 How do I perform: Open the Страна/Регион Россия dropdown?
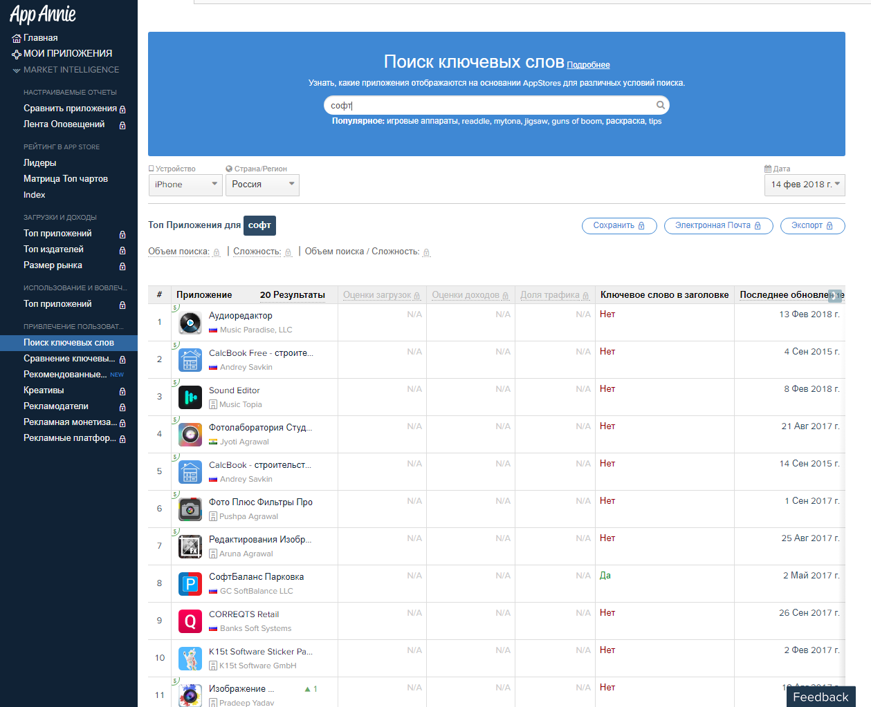pyautogui.click(x=262, y=185)
